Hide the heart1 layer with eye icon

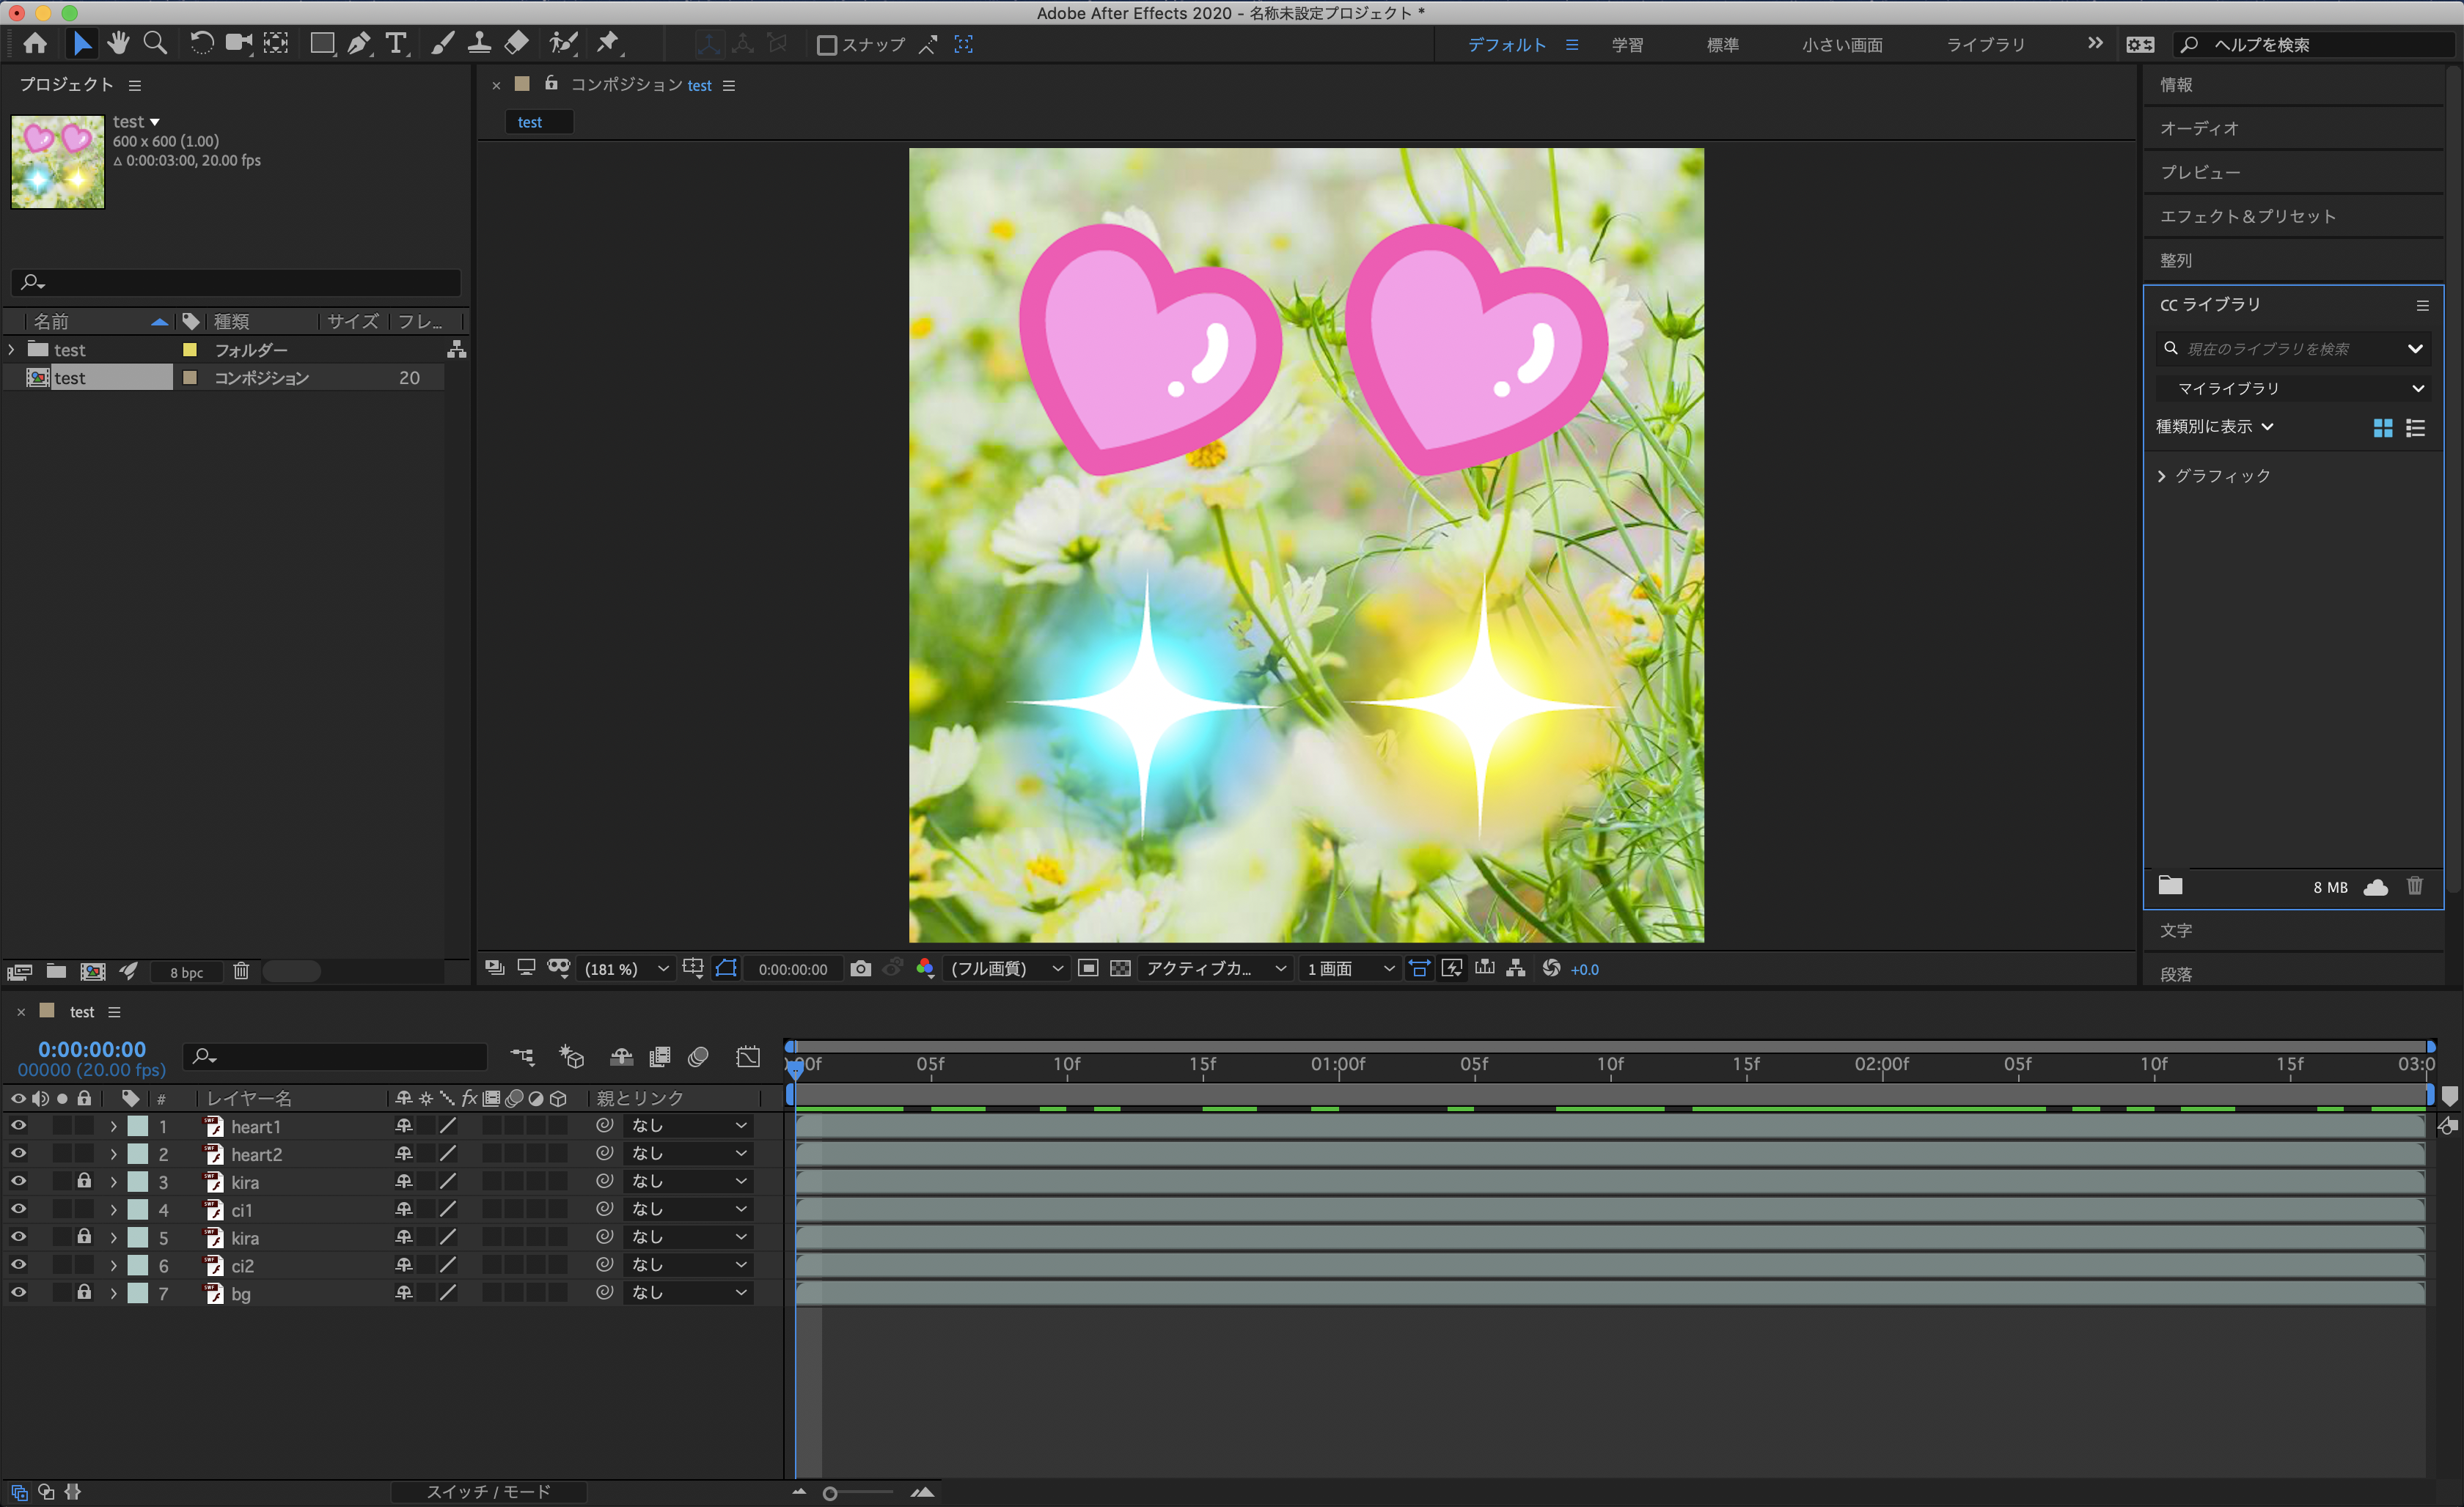(x=18, y=1127)
